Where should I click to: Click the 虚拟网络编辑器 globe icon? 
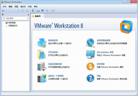point(90,43)
